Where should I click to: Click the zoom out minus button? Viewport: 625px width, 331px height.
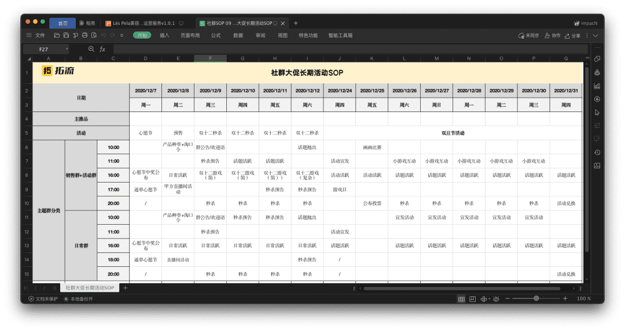point(508,299)
